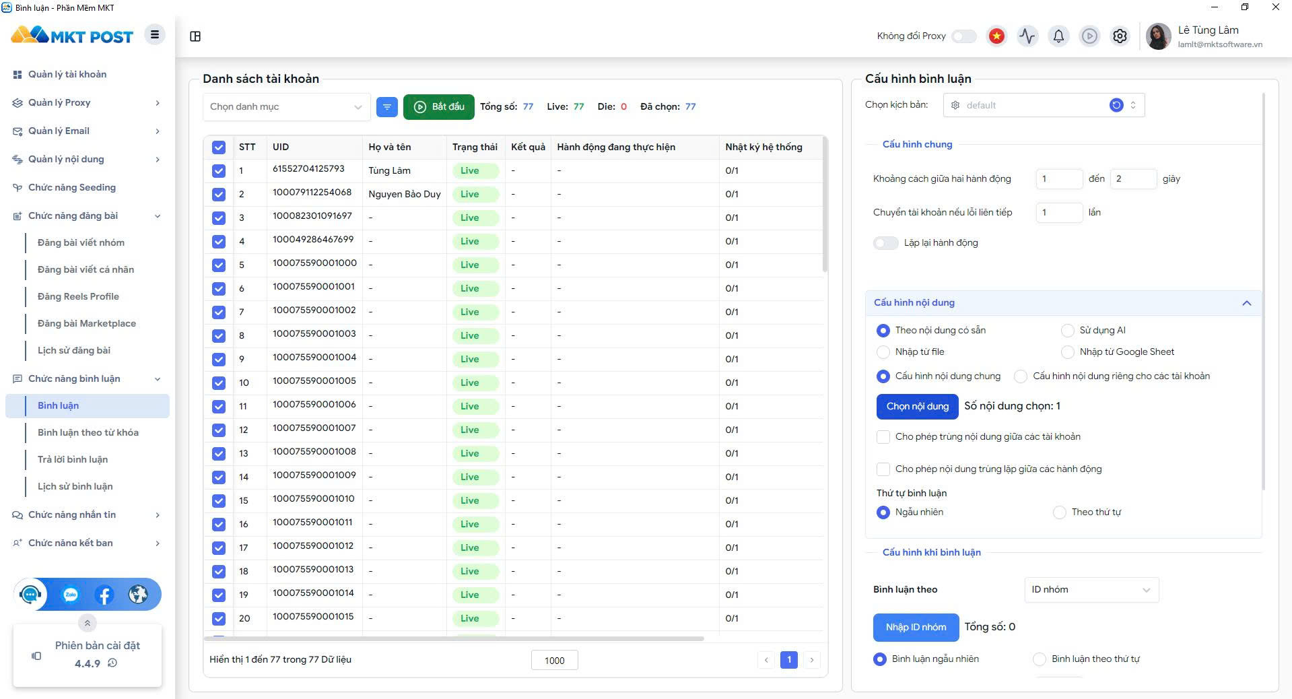Open the Chọn danh mục dropdown
The width and height of the screenshot is (1292, 699).
tap(286, 107)
